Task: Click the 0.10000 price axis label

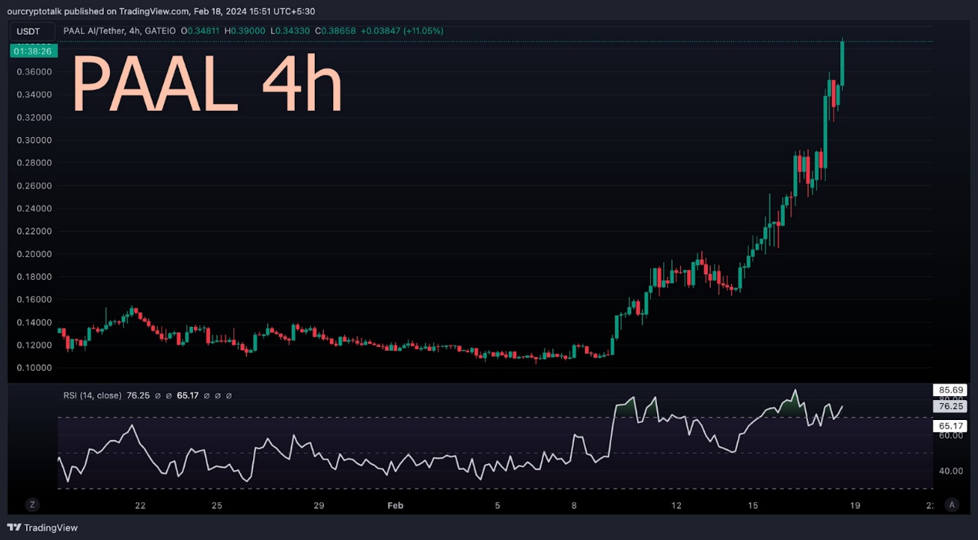Action: 34,368
